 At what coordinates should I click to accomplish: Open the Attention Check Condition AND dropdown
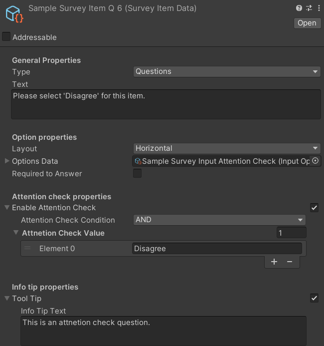(x=219, y=220)
